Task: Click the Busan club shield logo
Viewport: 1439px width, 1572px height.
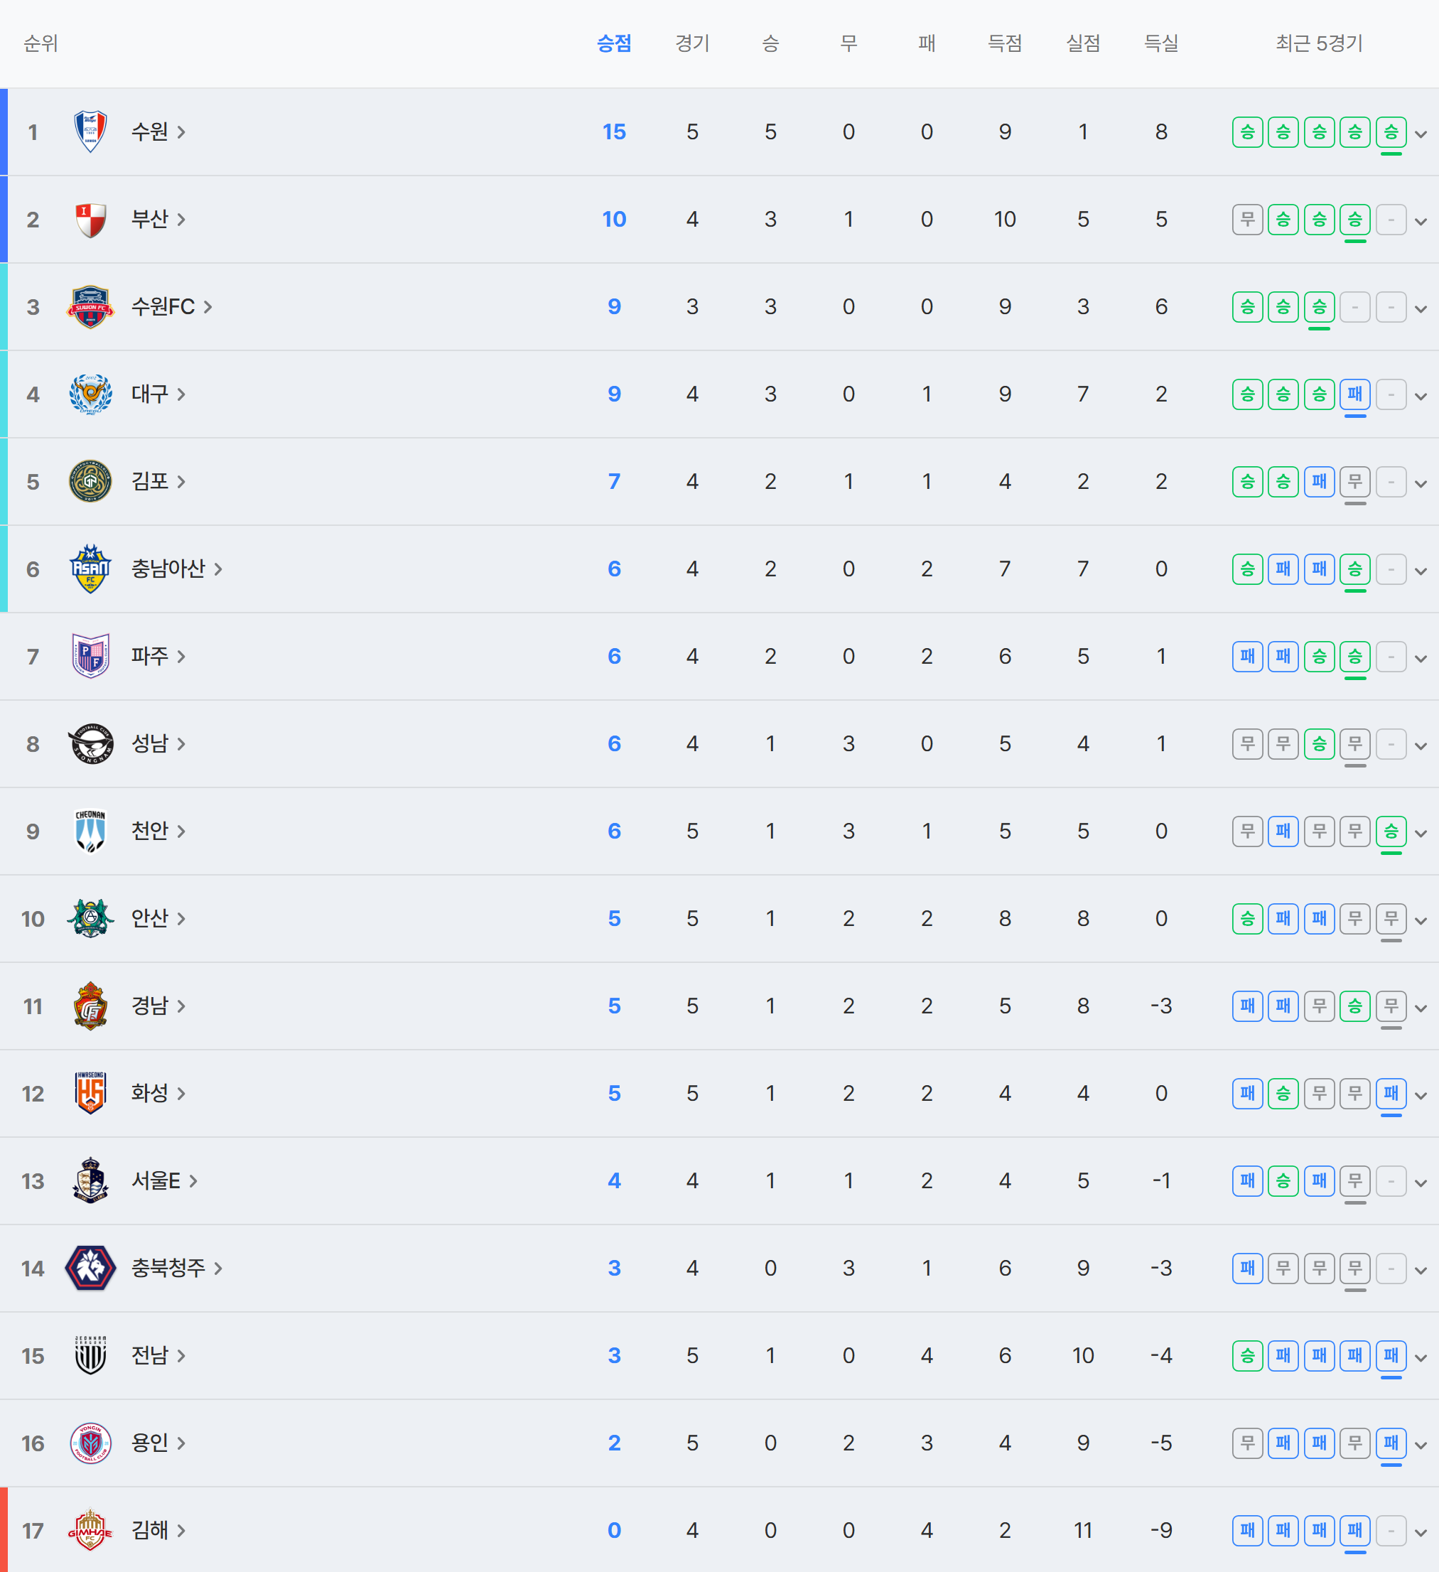Action: (90, 219)
